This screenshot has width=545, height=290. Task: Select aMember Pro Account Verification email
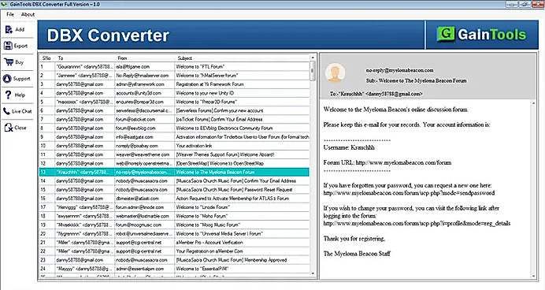[174, 243]
